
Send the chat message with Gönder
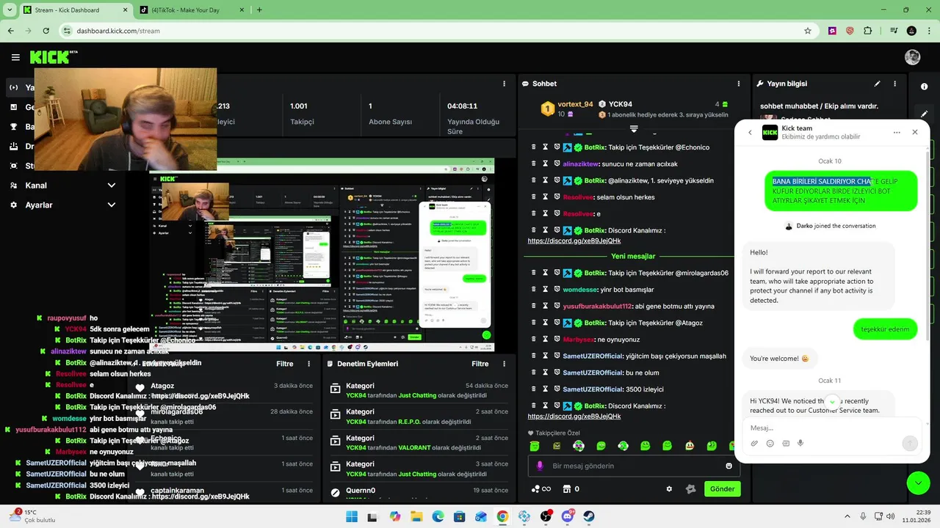tap(722, 489)
